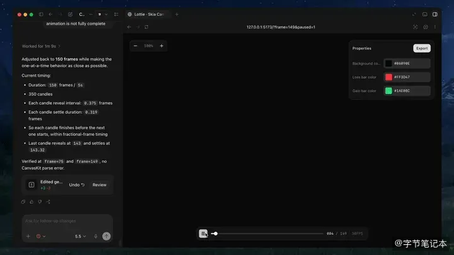
Task: Click the Export button
Action: [x=422, y=48]
